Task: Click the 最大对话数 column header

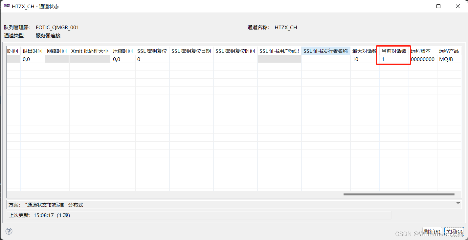Action: click(365, 51)
